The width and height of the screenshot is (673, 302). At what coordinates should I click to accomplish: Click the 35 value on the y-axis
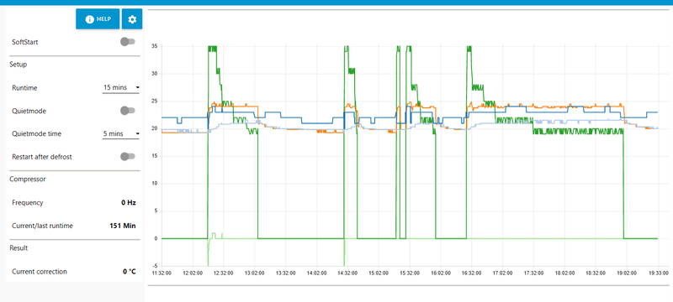click(155, 46)
